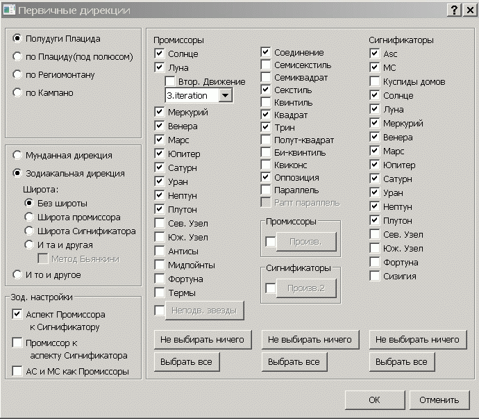
Task: Enable Куспиды домов checkbox
Action: coord(375,81)
